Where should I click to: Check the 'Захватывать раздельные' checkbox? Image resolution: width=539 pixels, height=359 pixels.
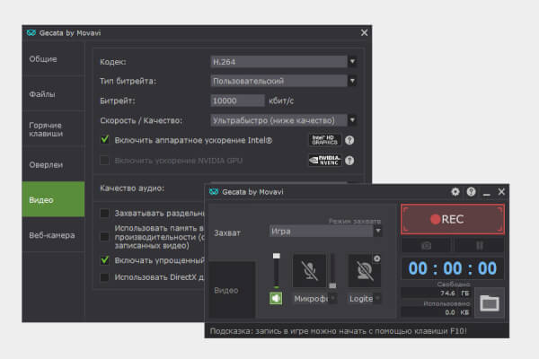[104, 214]
